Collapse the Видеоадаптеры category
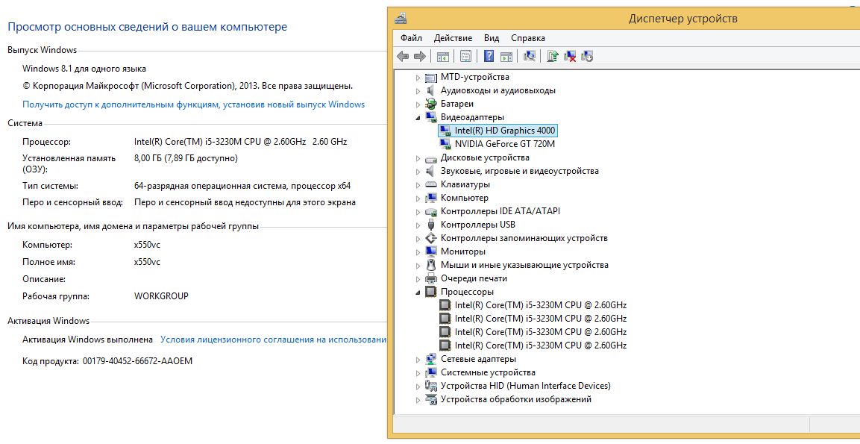Image resolution: width=860 pixels, height=444 pixels. point(418,118)
